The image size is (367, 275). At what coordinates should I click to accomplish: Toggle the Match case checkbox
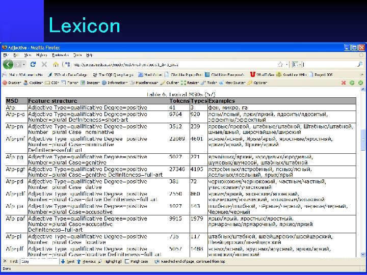click(x=127, y=261)
